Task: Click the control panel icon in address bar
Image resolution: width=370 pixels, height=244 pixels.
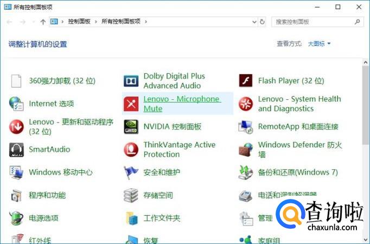Action: (x=54, y=22)
